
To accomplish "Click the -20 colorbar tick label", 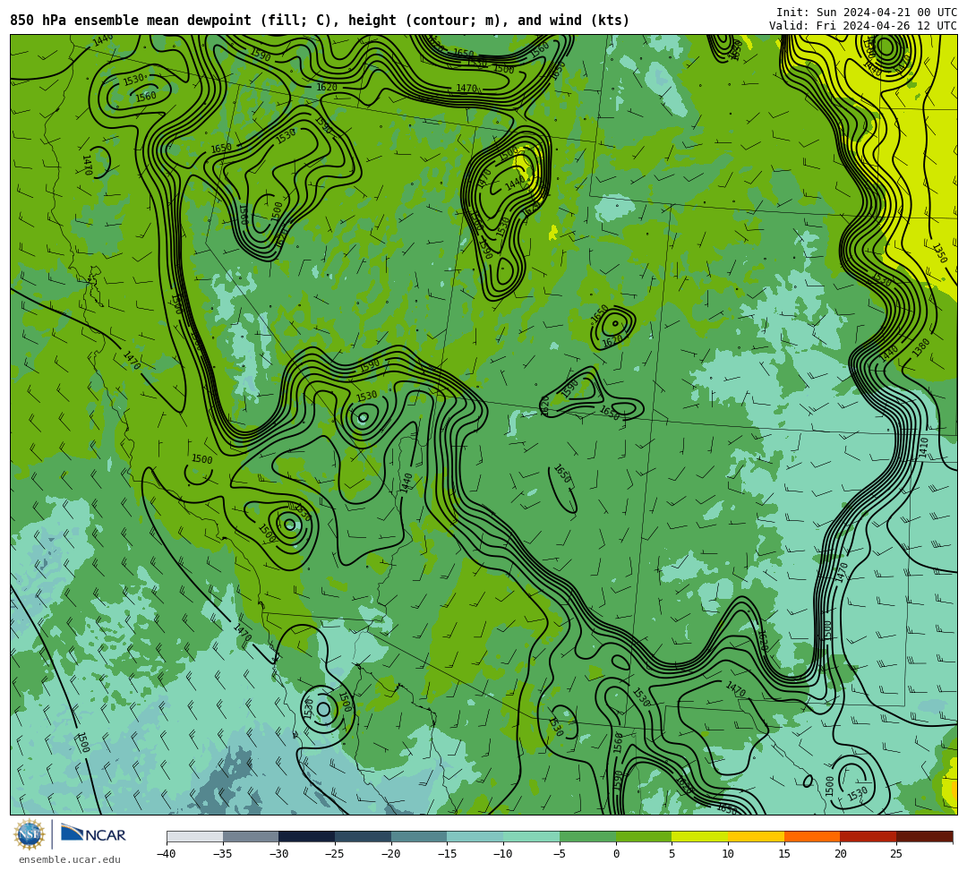I will [x=390, y=854].
